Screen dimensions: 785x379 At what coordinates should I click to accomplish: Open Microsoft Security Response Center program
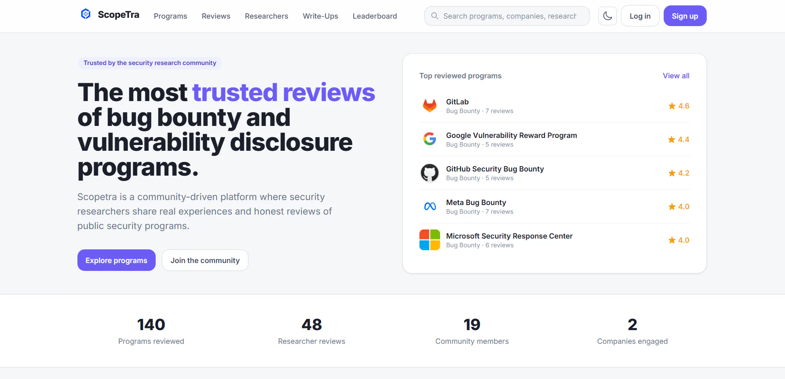[509, 236]
